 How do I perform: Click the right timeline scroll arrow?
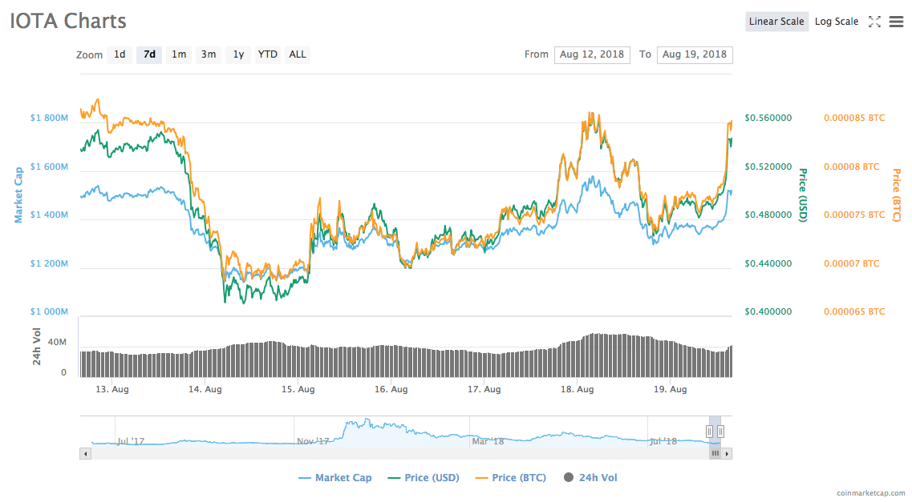coord(727,453)
